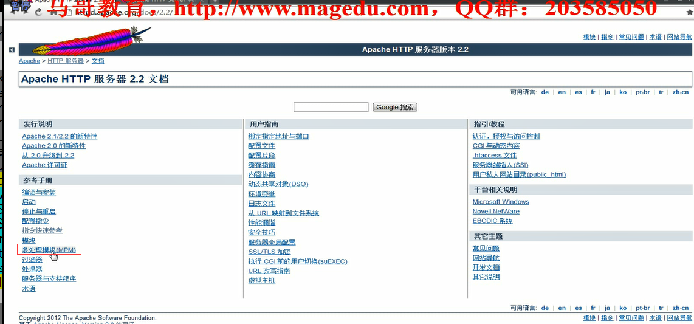The width and height of the screenshot is (694, 324).
Task: Open 网站导航 in the top navigation bar
Action: click(679, 37)
